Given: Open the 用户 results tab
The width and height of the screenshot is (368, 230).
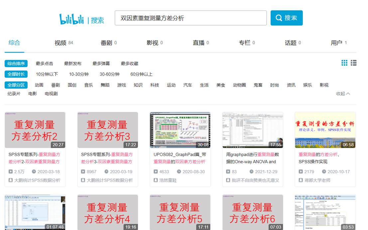Looking at the screenshot, I should coord(336,43).
